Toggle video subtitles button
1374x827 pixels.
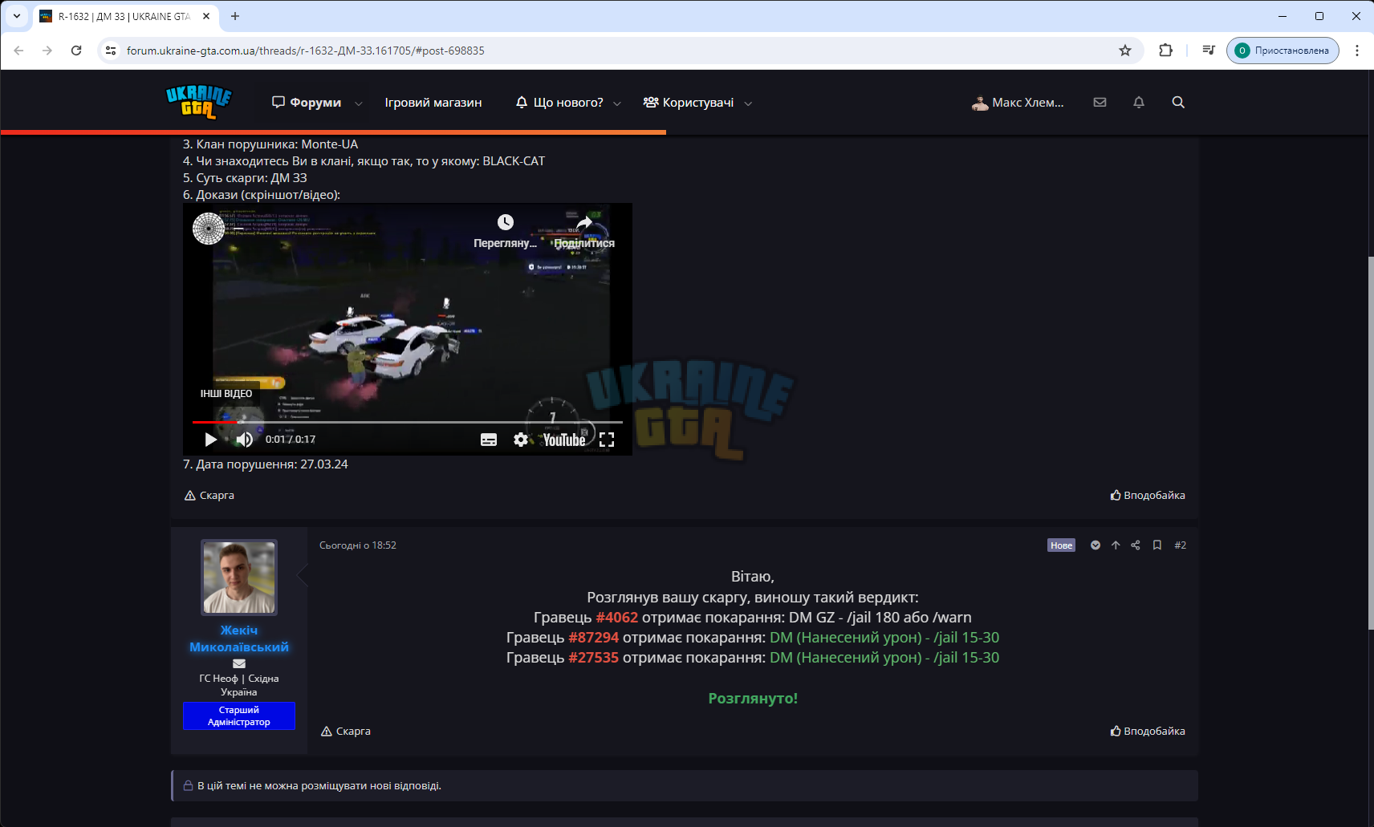coord(489,440)
